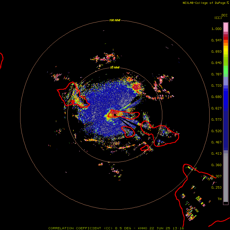
Task: Click the 0.360 scale value
Action: [x=216, y=165]
